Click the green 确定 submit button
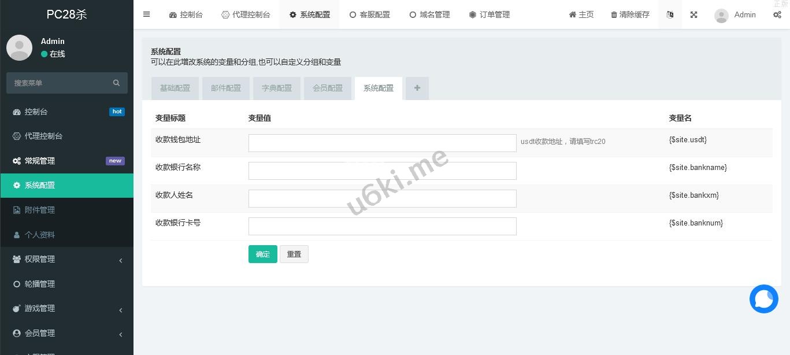The width and height of the screenshot is (790, 355). point(263,254)
